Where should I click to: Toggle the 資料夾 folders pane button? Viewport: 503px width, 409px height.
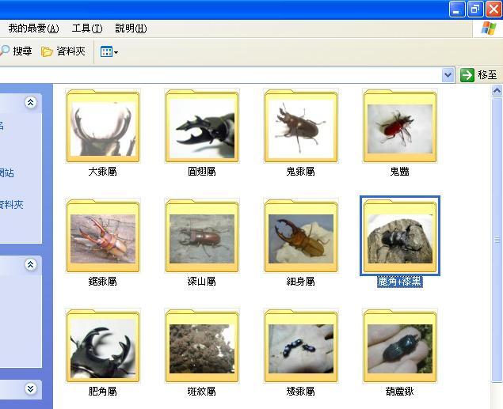pyautogui.click(x=63, y=51)
